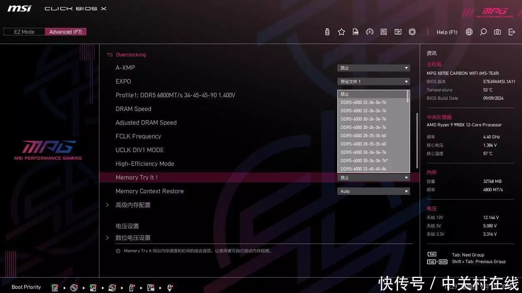Click the 4800 MT/s memory frequency value
The width and height of the screenshot is (522, 293).
pyautogui.click(x=493, y=190)
